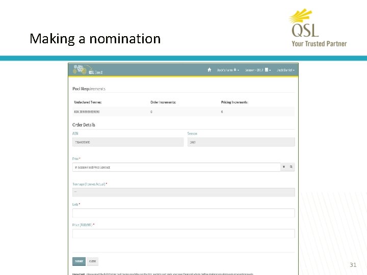
Task: Go to the home page icon
Action: click(x=209, y=70)
